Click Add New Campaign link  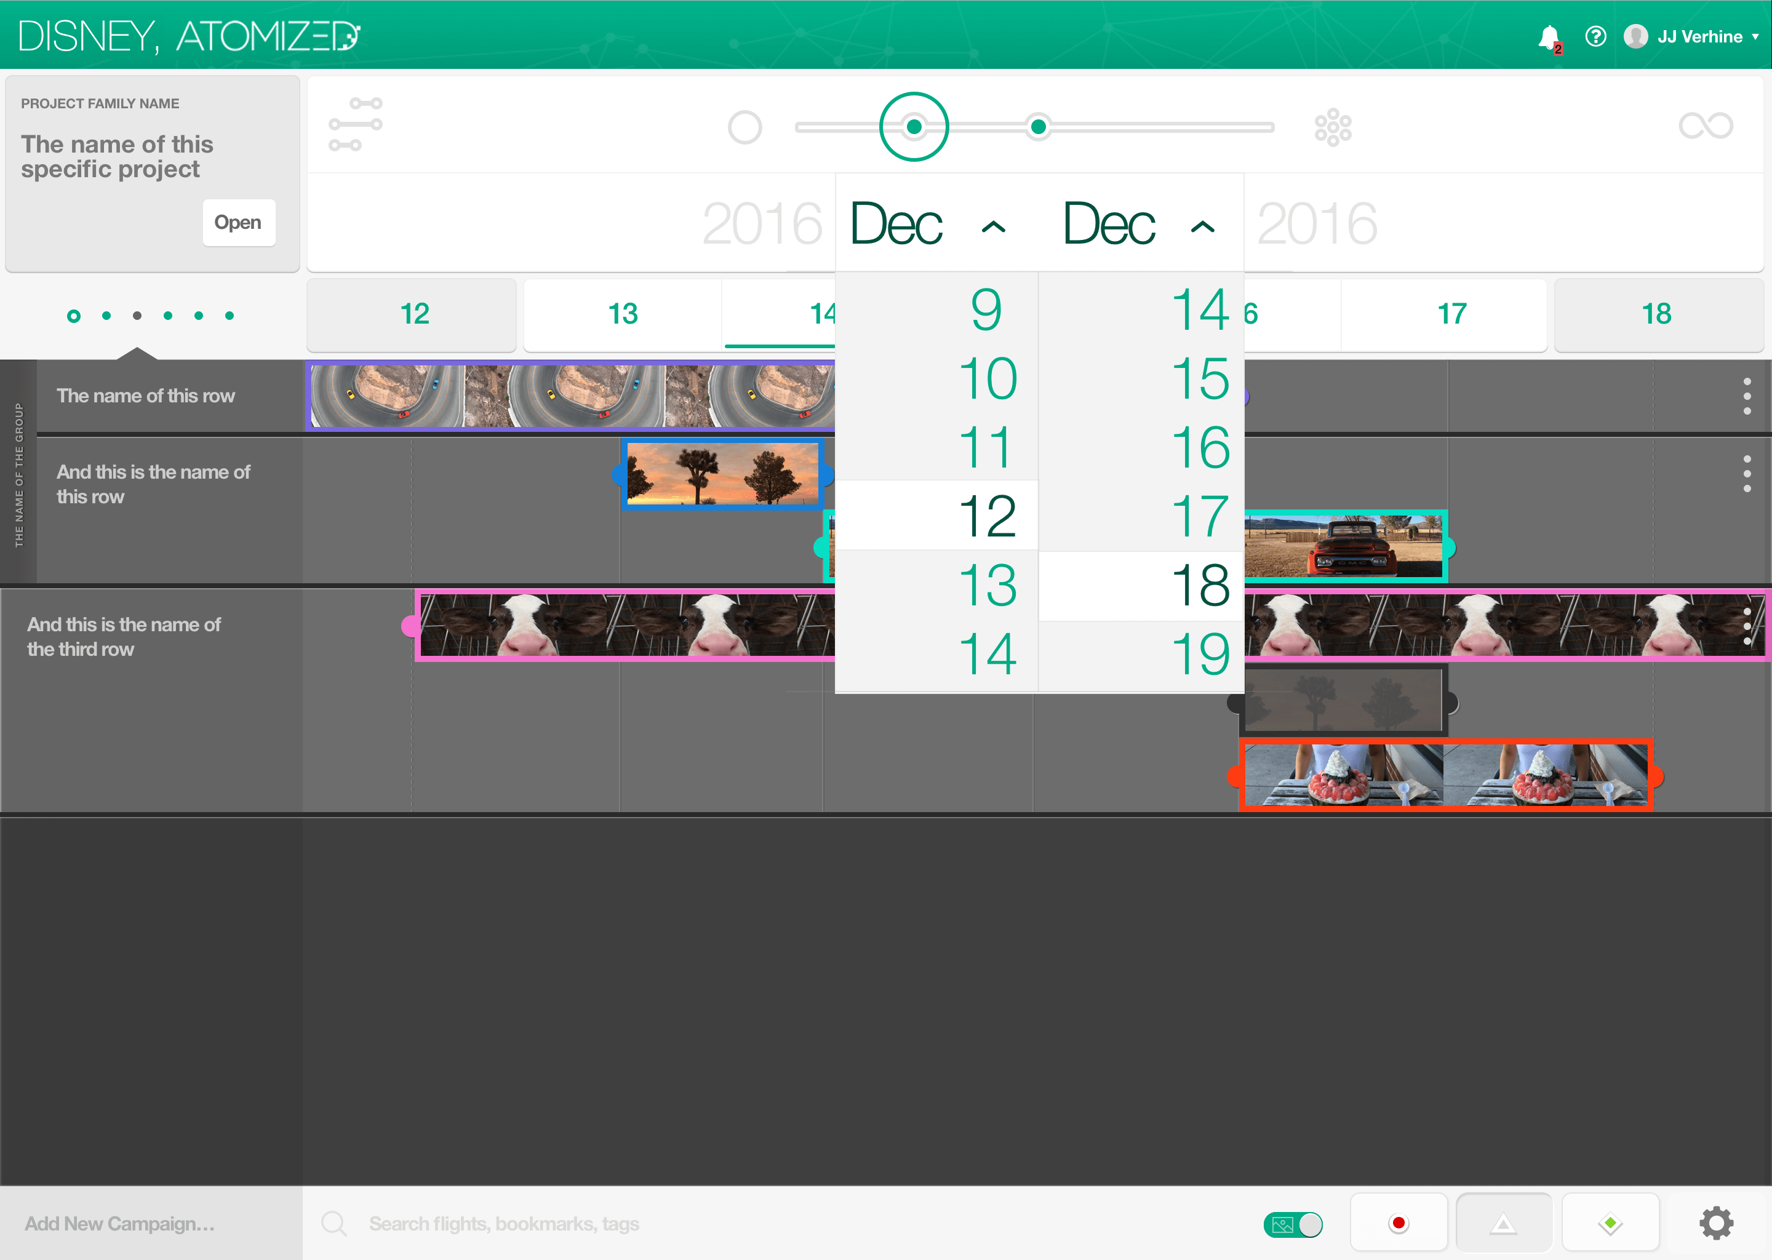tap(119, 1222)
